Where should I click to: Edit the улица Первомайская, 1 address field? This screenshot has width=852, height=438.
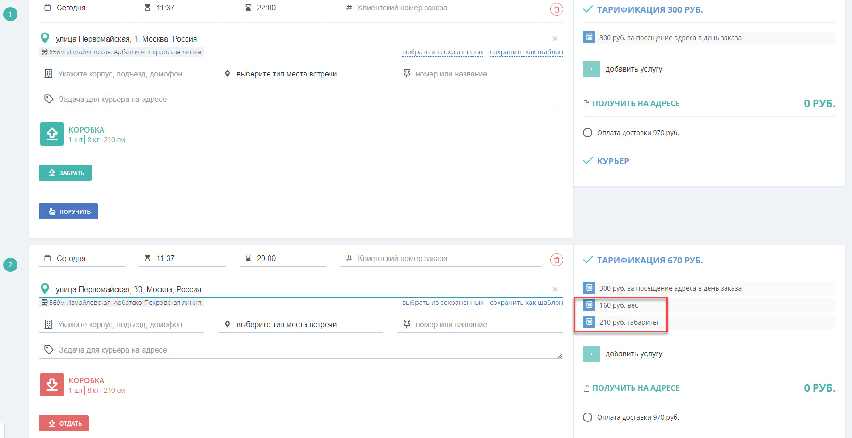(x=301, y=39)
